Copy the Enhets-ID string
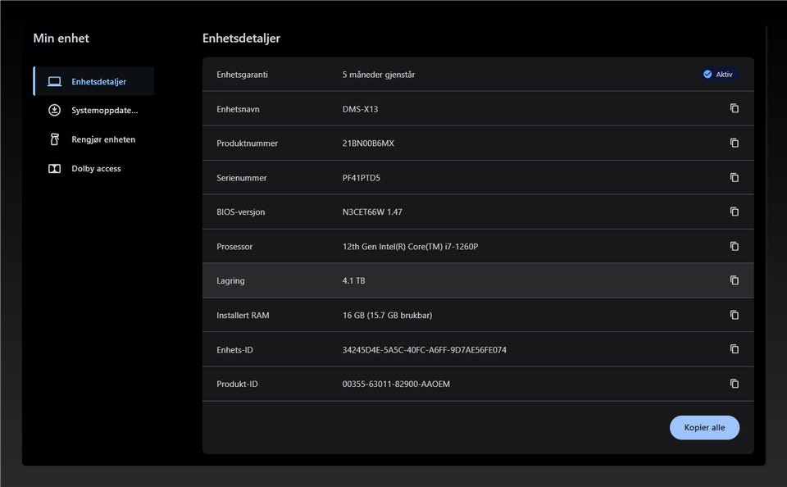787x487 pixels. [x=735, y=349]
